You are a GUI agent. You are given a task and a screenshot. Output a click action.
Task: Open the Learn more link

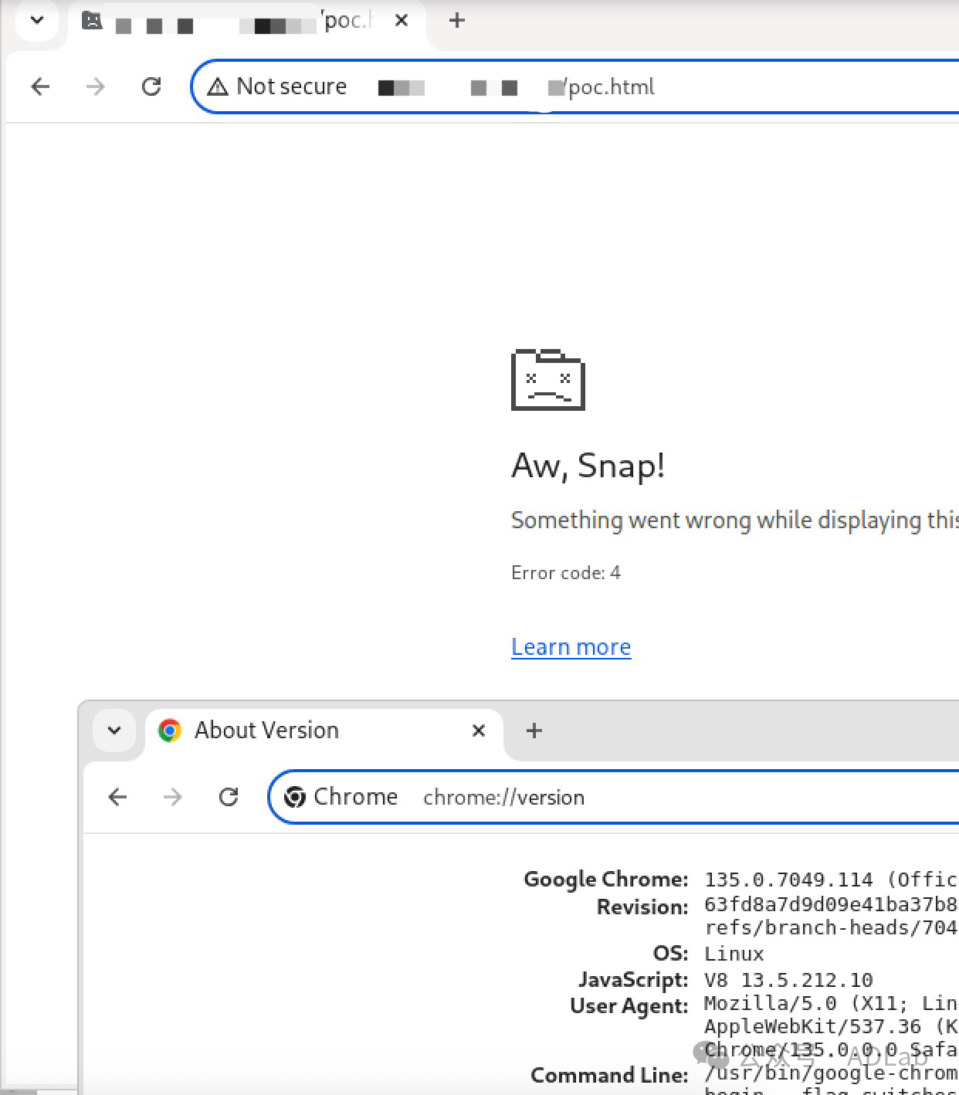(x=571, y=647)
